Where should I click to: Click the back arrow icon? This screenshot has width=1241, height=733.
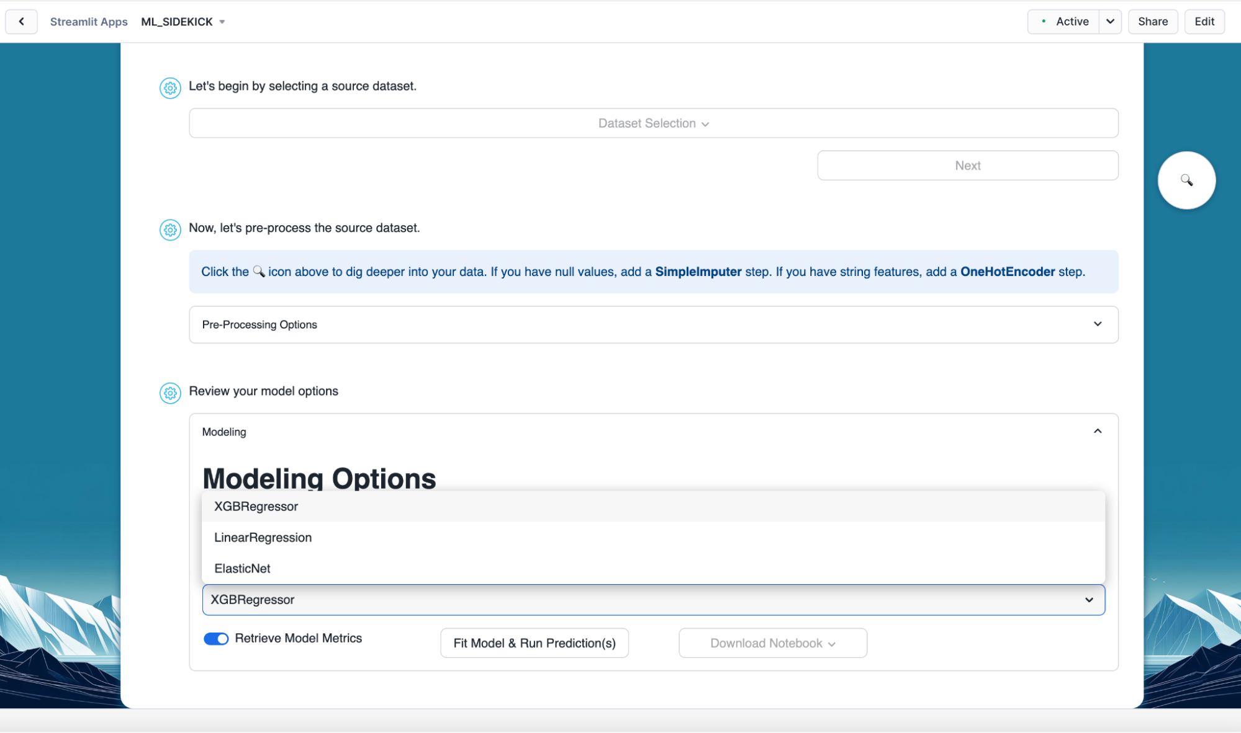(21, 22)
